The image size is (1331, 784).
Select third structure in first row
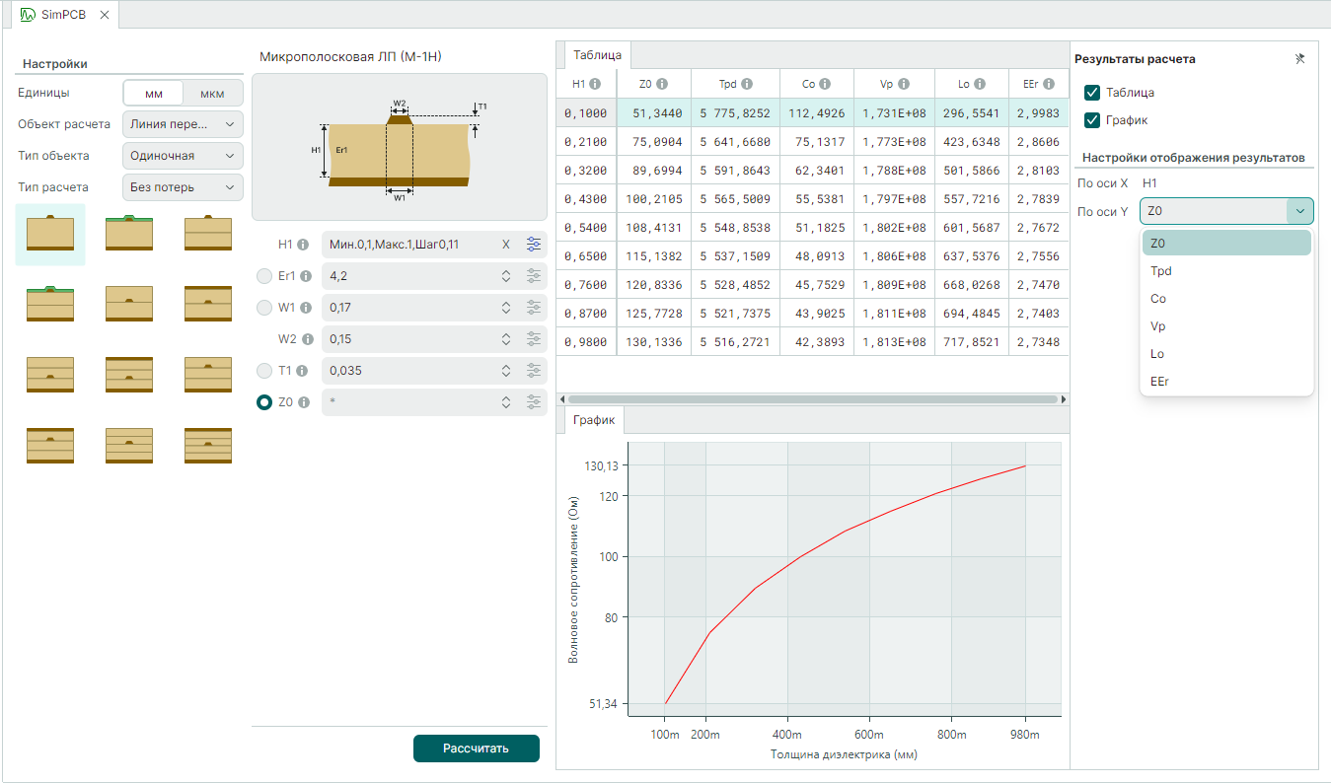tap(208, 234)
